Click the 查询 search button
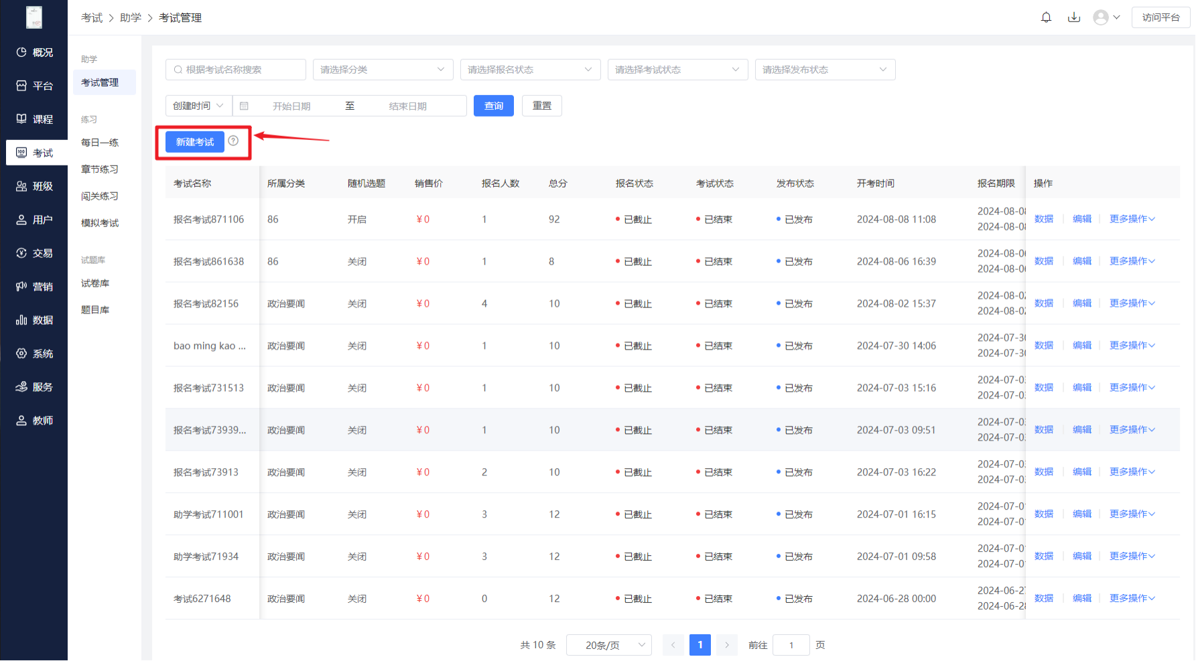 pyautogui.click(x=494, y=106)
